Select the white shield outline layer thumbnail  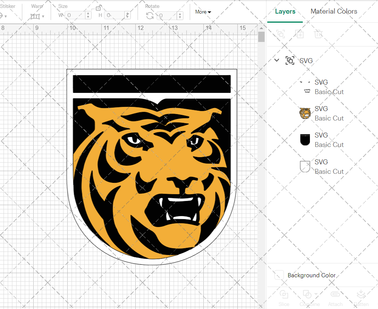point(305,167)
